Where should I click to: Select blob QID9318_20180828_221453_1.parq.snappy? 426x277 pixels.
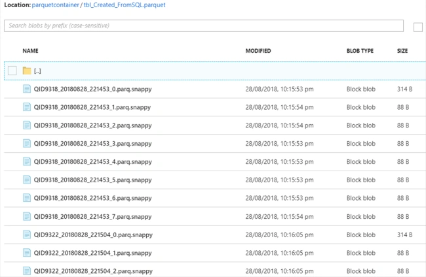click(x=92, y=108)
